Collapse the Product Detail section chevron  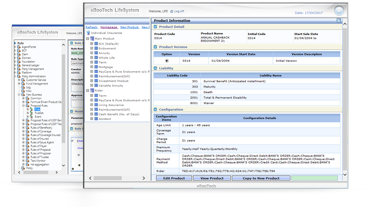(x=155, y=27)
